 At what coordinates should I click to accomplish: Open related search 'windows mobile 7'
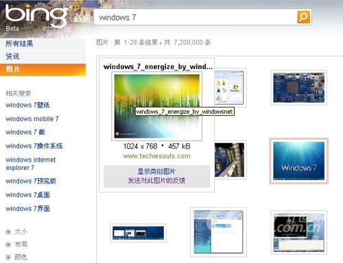(x=32, y=118)
